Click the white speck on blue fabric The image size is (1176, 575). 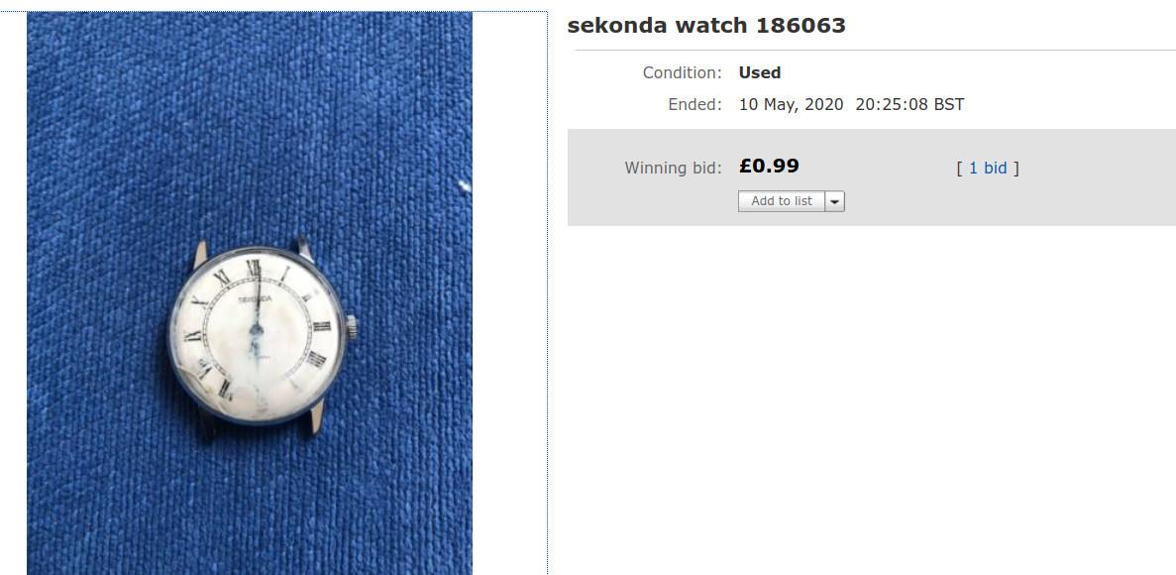click(465, 184)
